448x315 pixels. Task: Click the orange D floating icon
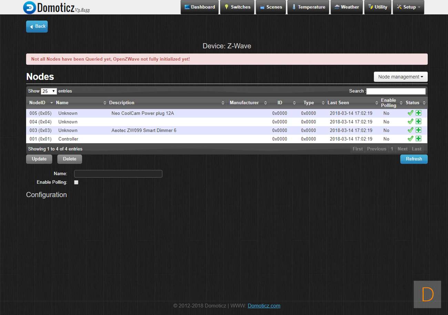pos(427,294)
